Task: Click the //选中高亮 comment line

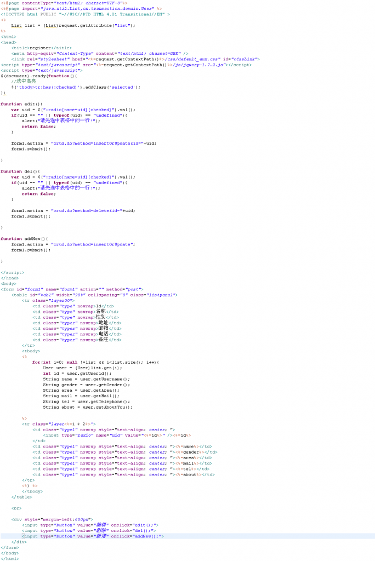Action: 24,81
